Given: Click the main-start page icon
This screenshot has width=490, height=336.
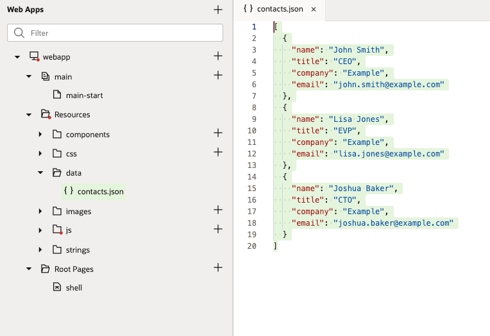Looking at the screenshot, I should click(57, 94).
